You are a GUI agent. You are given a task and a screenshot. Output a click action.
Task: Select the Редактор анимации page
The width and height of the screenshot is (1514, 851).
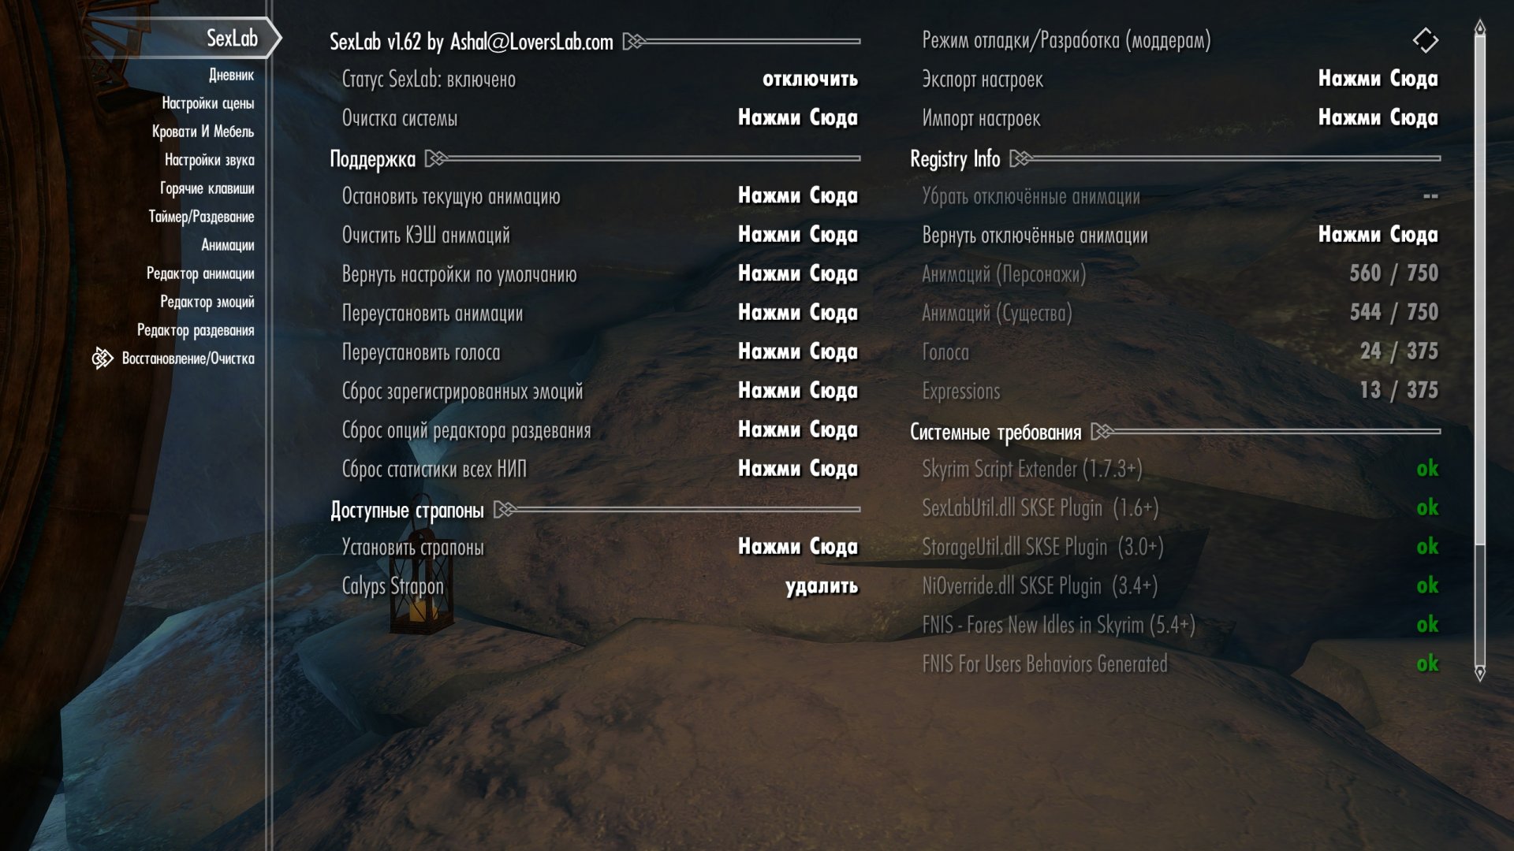click(x=200, y=273)
